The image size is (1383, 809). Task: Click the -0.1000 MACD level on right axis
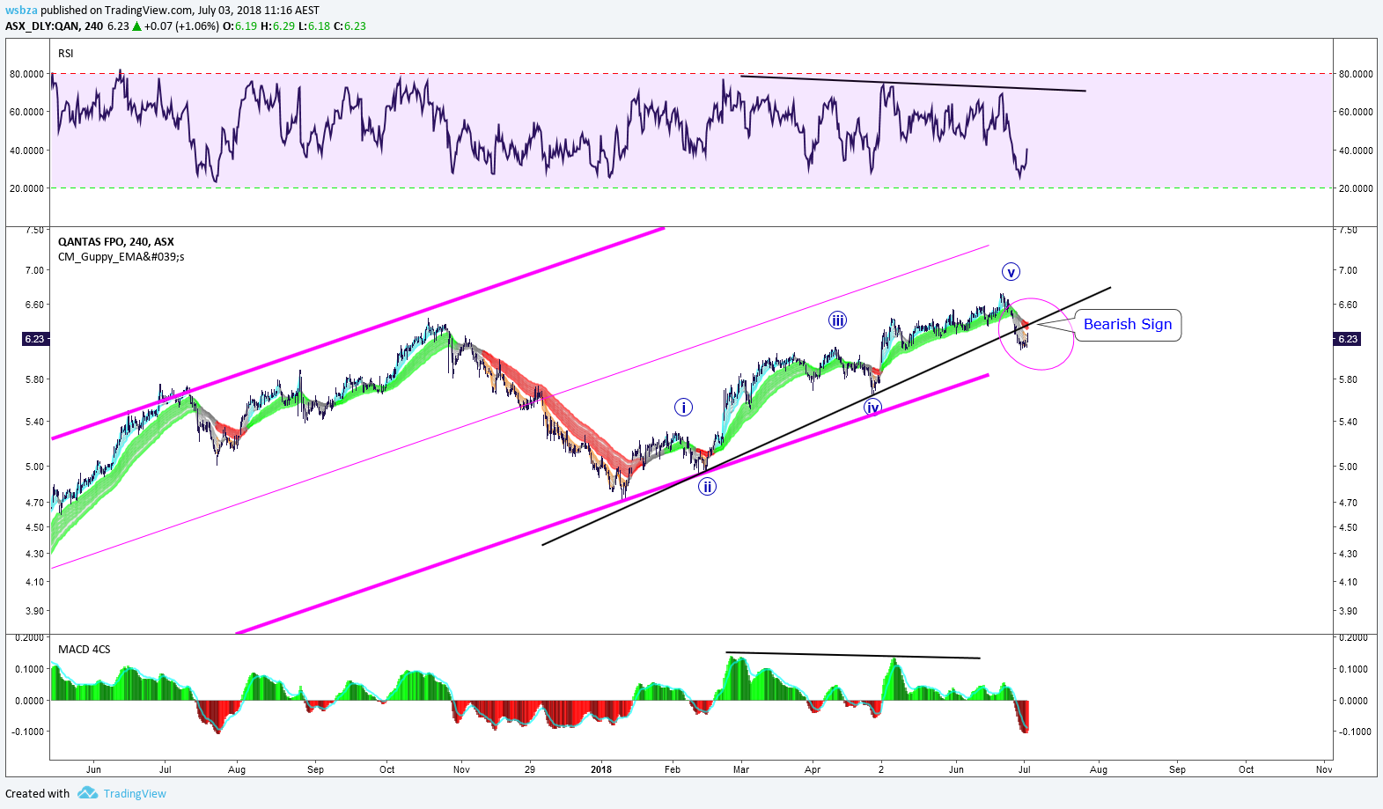[1354, 732]
